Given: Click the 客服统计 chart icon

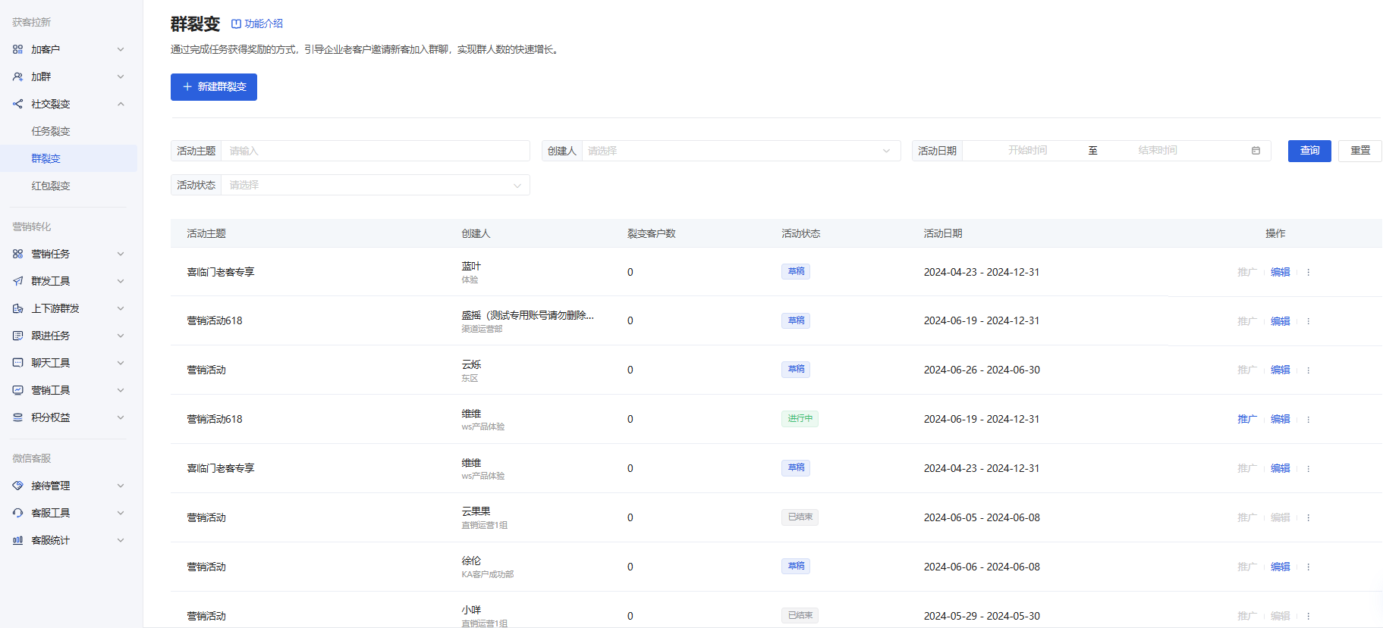Looking at the screenshot, I should [x=17, y=540].
